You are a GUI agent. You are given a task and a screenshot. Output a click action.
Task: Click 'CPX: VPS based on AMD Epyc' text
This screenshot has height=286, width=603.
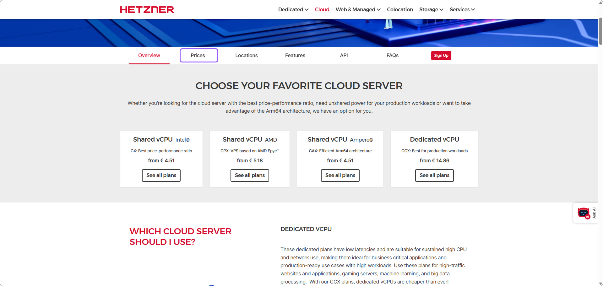250,151
